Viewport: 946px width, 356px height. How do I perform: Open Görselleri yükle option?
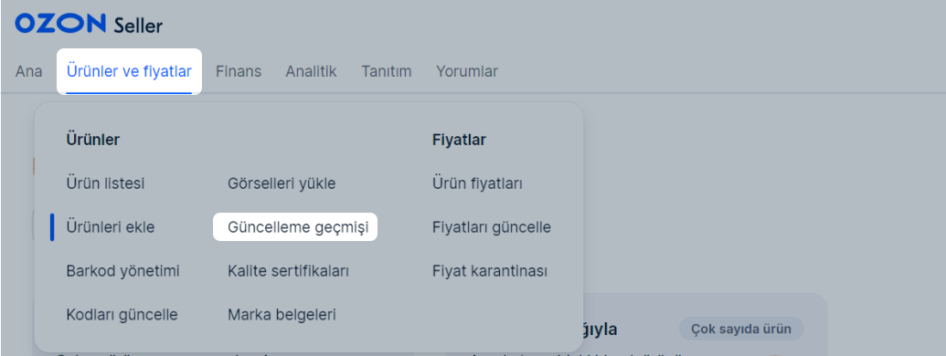(x=282, y=183)
